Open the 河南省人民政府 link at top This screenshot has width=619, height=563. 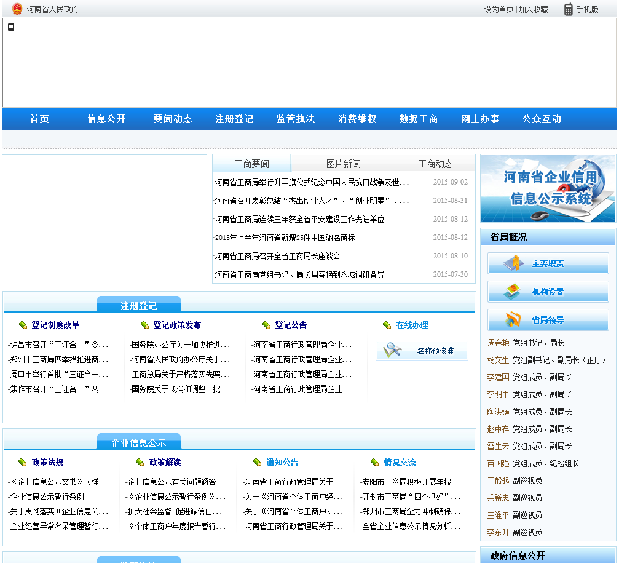point(52,9)
